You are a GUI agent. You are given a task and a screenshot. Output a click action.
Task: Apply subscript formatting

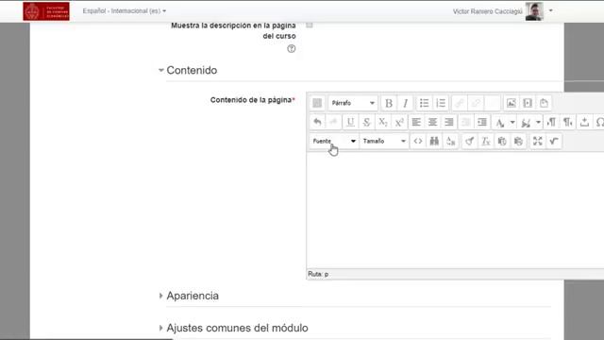coord(383,122)
